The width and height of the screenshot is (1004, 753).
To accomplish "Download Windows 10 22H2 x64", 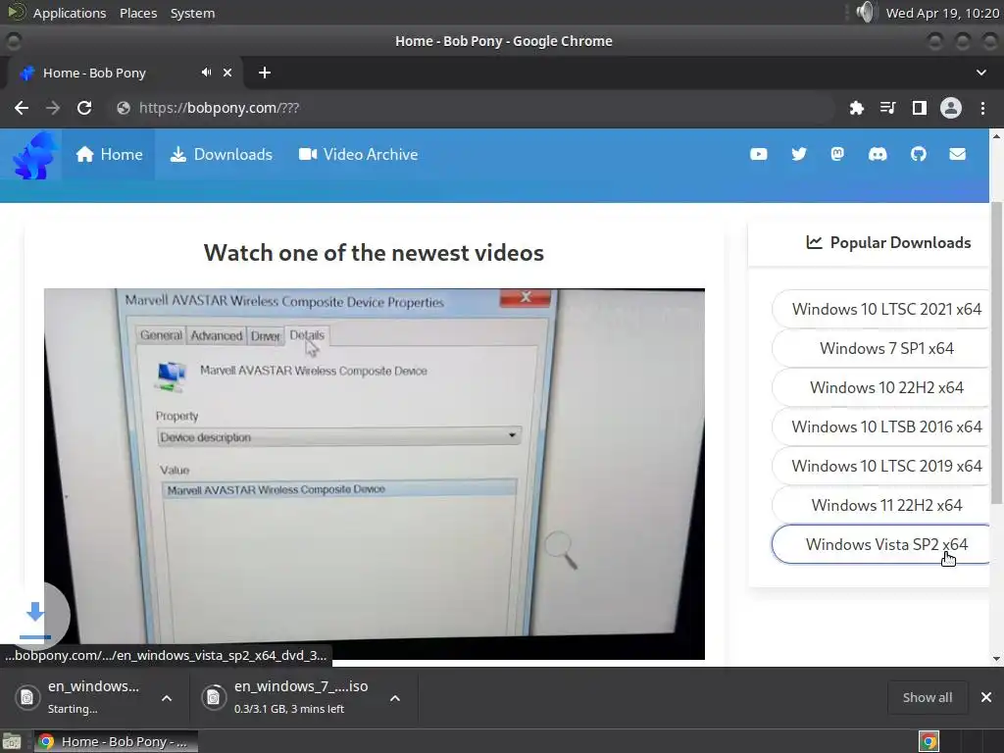I will pos(881,387).
